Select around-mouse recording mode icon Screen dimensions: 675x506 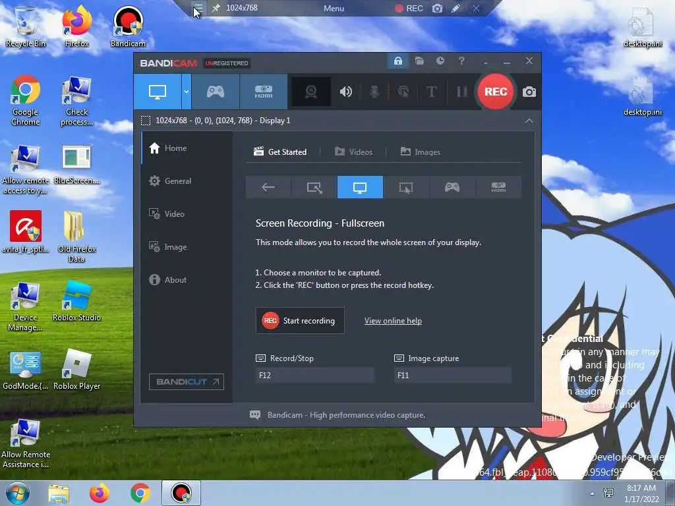(x=405, y=187)
